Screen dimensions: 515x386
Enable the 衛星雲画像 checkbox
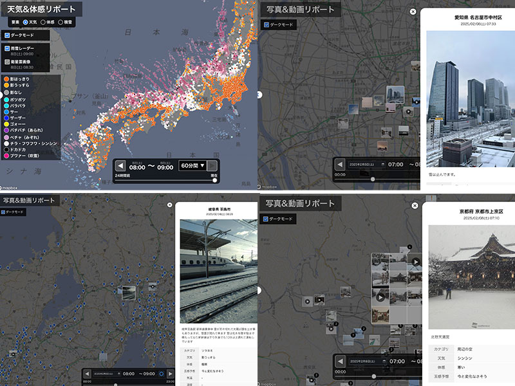(6, 62)
